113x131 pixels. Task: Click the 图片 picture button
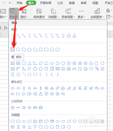click(3, 14)
